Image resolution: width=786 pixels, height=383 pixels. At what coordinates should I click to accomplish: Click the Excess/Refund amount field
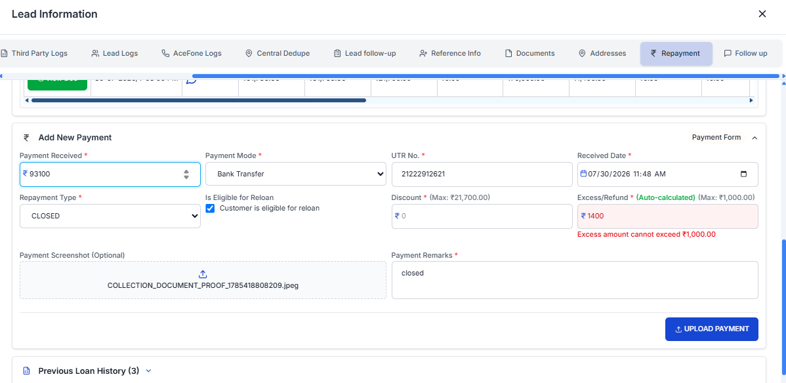tap(668, 216)
